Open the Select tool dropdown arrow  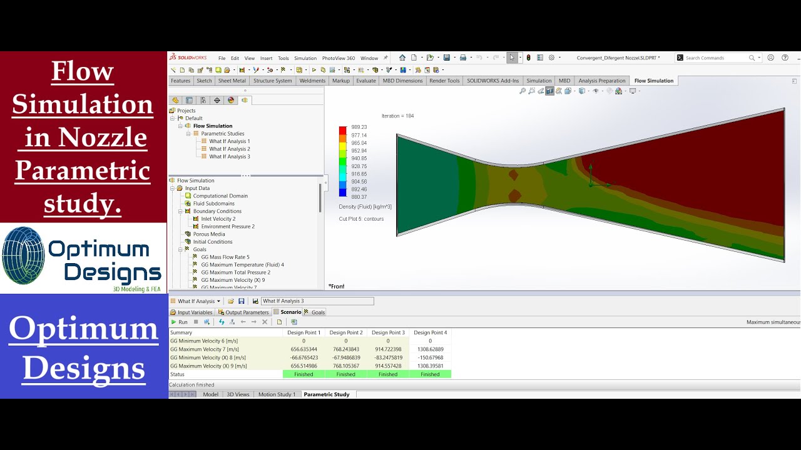[x=519, y=57]
